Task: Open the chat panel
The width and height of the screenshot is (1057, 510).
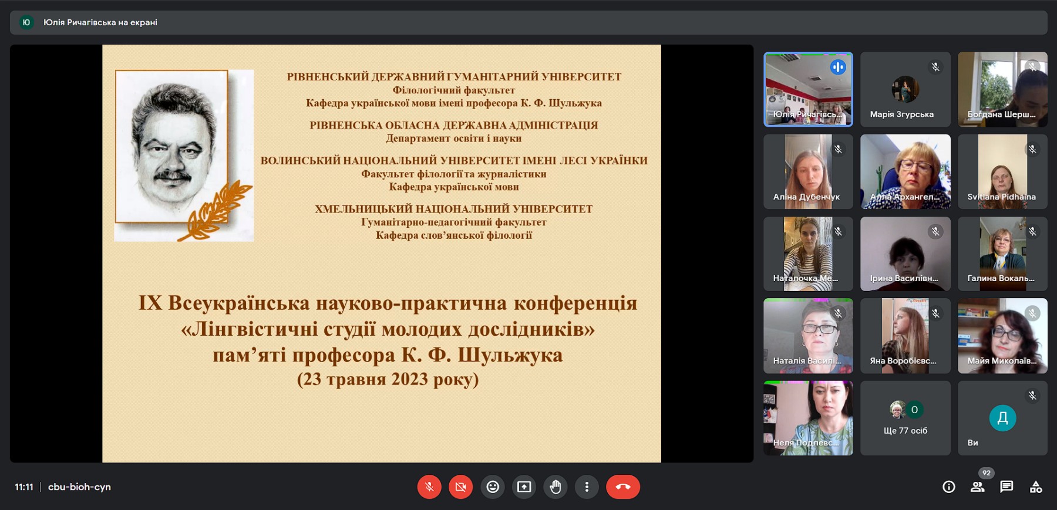Action: pos(1006,487)
